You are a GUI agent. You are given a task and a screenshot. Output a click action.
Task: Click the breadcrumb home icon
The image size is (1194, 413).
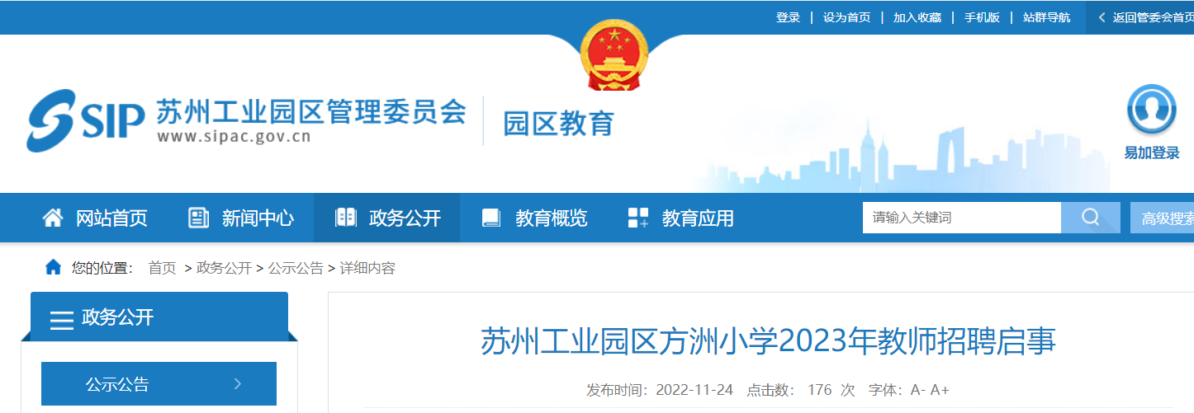pyautogui.click(x=53, y=267)
